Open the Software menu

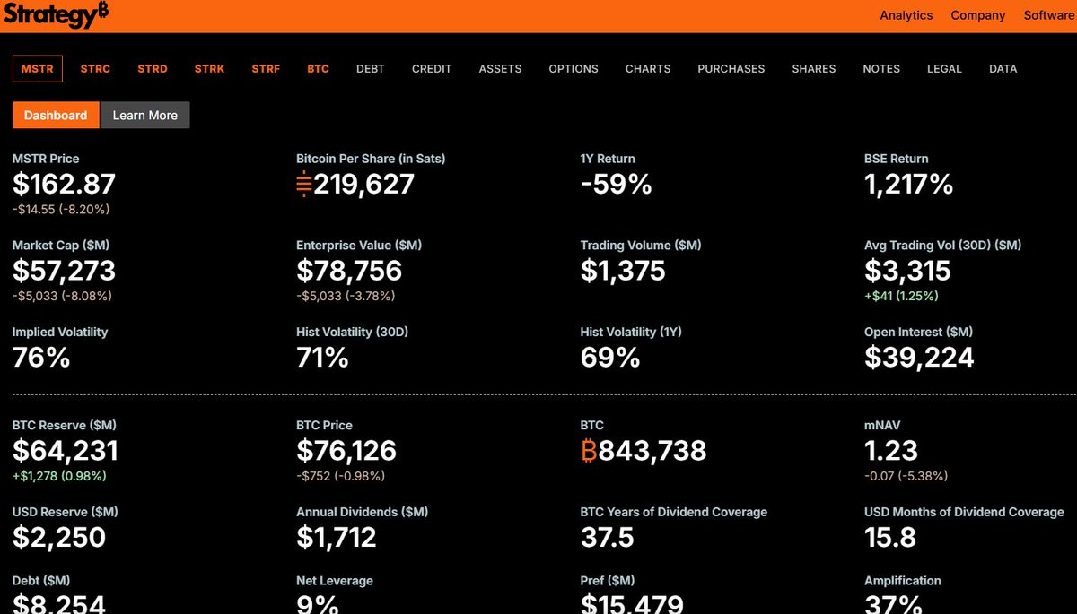(1048, 15)
